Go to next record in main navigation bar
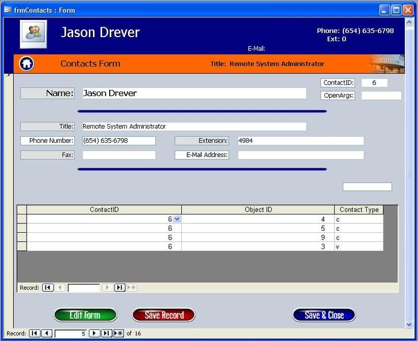This screenshot has width=418, height=341. (x=95, y=333)
